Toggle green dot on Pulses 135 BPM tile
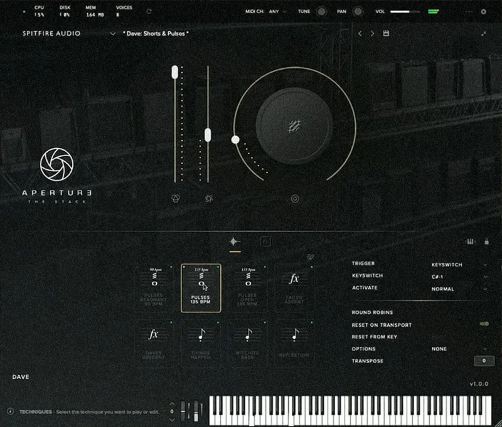 218,266
